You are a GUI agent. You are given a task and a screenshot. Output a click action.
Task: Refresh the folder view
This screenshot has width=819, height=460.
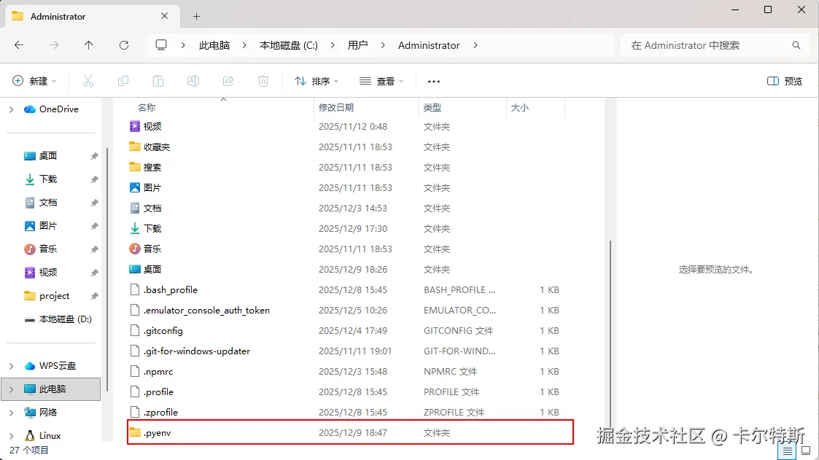(124, 44)
